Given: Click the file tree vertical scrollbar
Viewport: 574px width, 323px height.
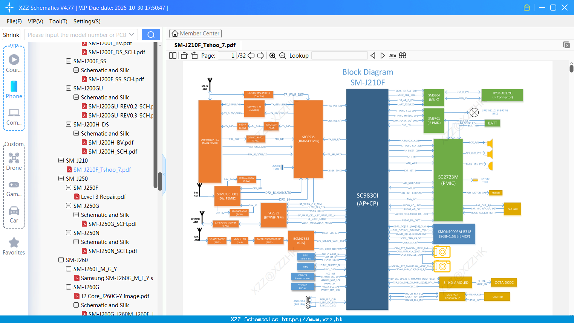Looking at the screenshot, I should (160, 181).
